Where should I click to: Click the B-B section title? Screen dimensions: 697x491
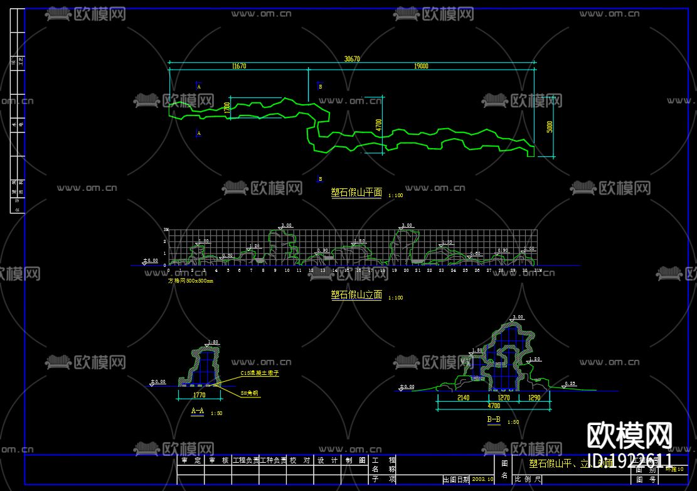coord(493,419)
